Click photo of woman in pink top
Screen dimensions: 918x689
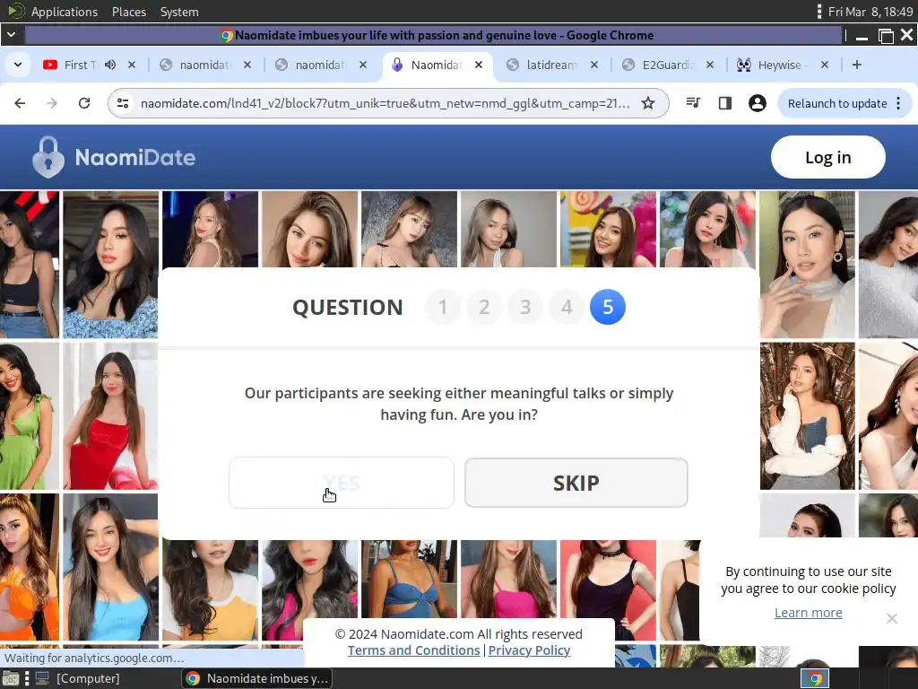[x=508, y=579]
